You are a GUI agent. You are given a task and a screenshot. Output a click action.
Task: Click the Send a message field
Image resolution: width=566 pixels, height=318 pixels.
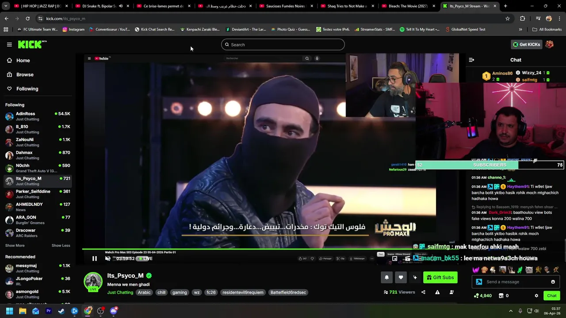[x=516, y=282]
